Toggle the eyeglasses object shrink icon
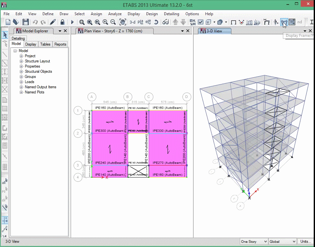The image size is (315, 247). [166, 22]
